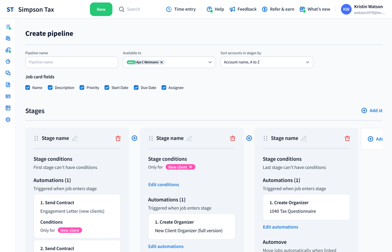Open Sort accounts in stages by dropdown
This screenshot has width=392, height=252.
pos(267,62)
